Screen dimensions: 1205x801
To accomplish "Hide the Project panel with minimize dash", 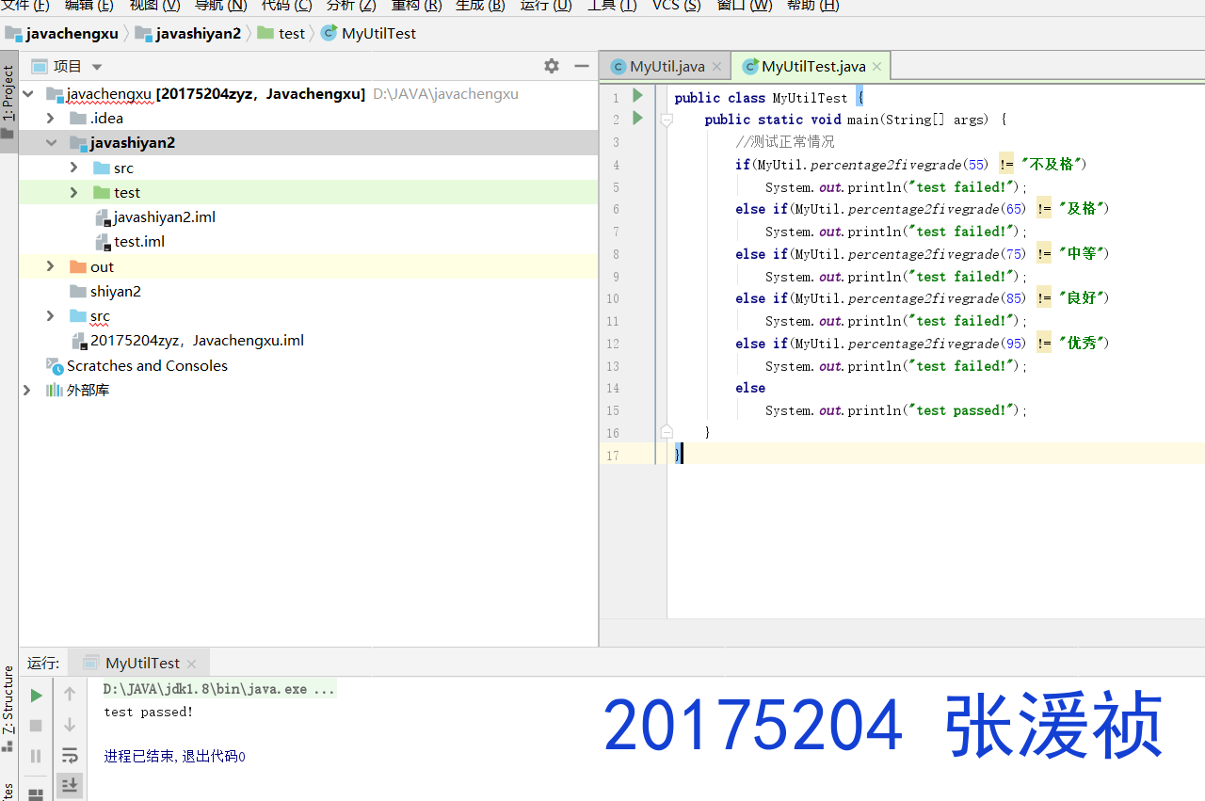I will point(582,66).
